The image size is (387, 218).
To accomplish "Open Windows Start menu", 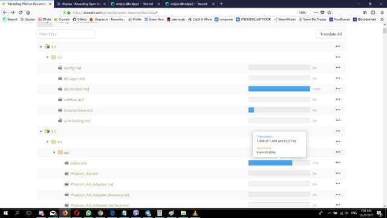I will click(x=5, y=213).
